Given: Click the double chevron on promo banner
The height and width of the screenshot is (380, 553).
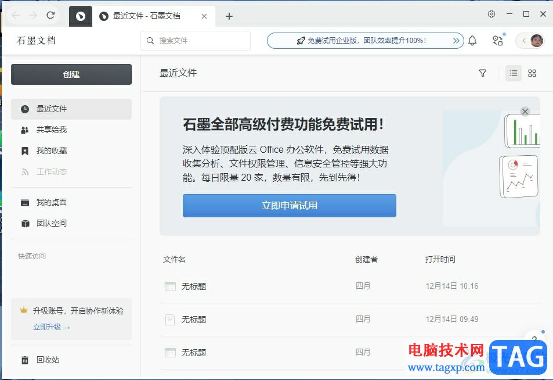Looking at the screenshot, I should point(456,41).
